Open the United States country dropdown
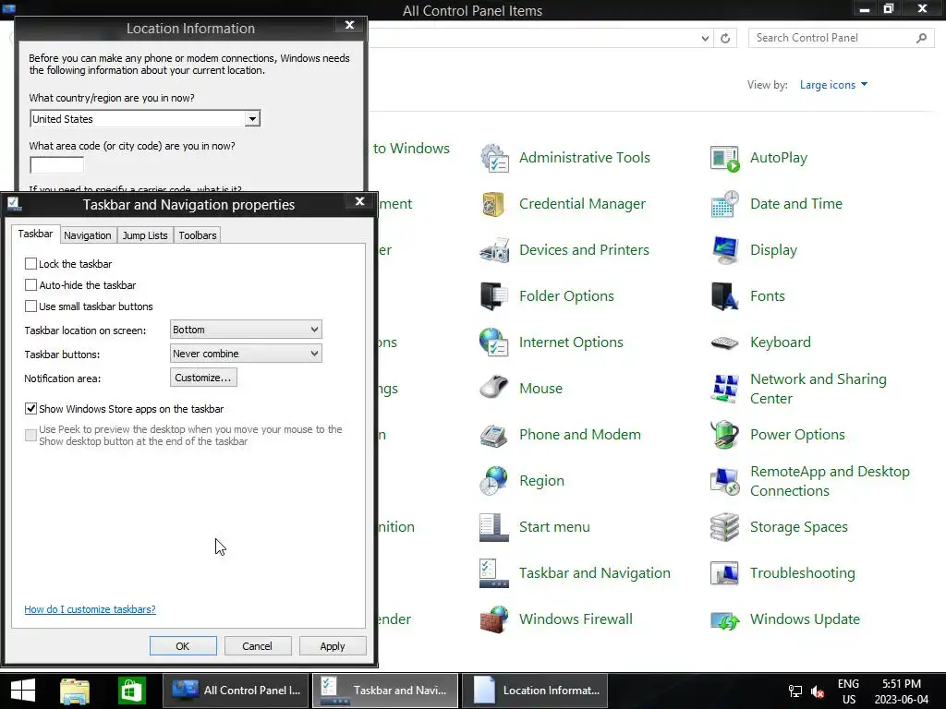The width and height of the screenshot is (946, 709). click(145, 119)
